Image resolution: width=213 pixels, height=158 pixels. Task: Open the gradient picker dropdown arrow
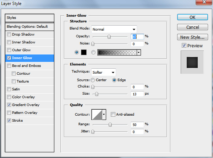(x=139, y=52)
